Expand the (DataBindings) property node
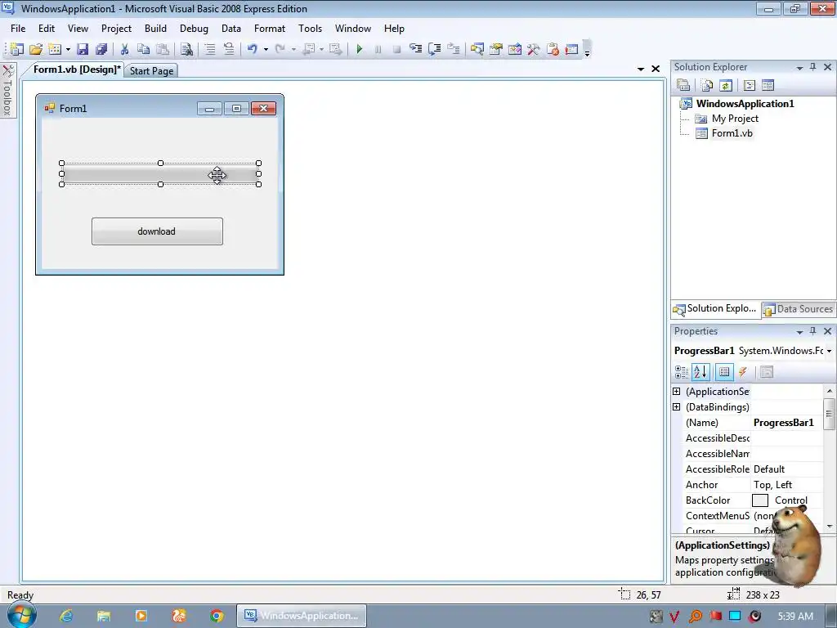The width and height of the screenshot is (837, 628). click(x=677, y=407)
